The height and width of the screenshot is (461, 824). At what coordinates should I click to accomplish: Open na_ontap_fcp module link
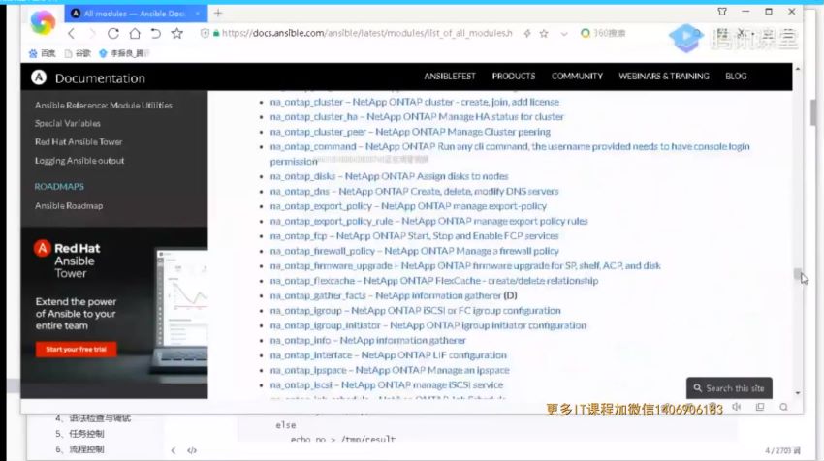coord(414,236)
